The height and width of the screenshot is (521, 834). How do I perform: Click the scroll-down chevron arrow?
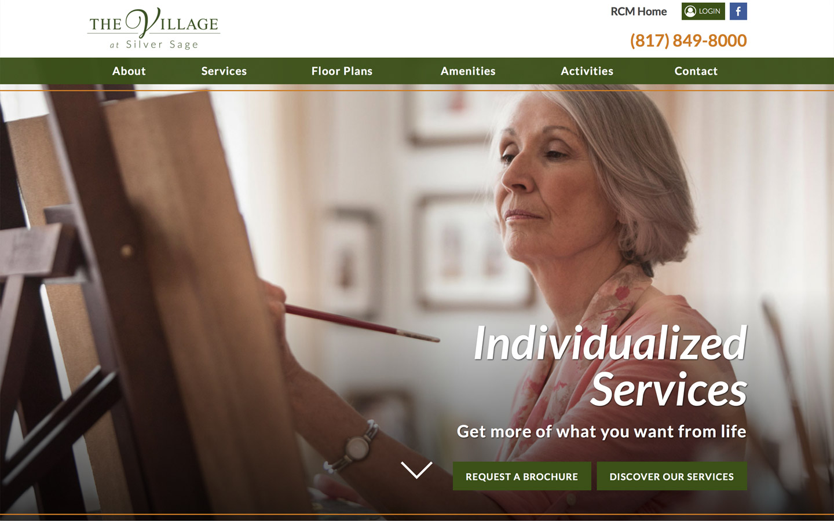[416, 469]
